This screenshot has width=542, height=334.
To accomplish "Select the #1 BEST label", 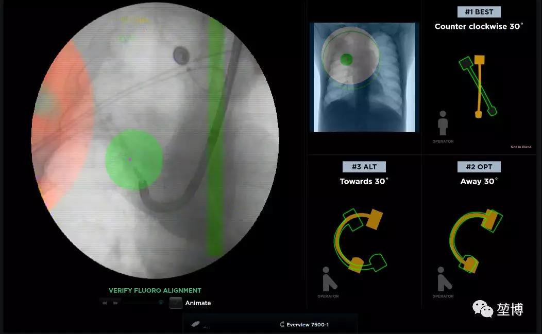I will [479, 12].
